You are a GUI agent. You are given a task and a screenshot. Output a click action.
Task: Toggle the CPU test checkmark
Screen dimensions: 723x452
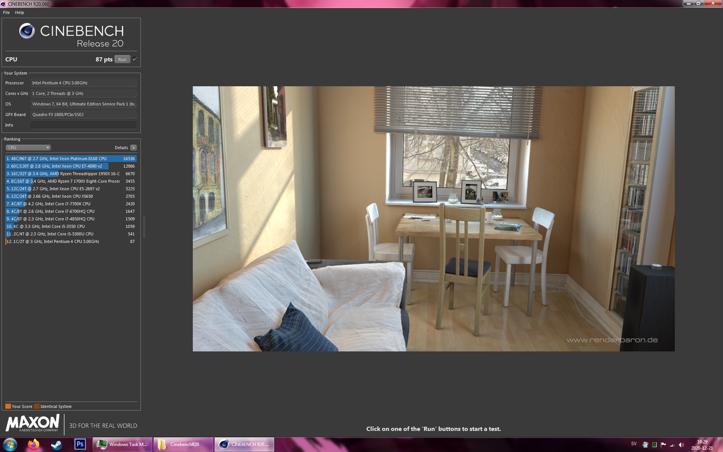[135, 59]
